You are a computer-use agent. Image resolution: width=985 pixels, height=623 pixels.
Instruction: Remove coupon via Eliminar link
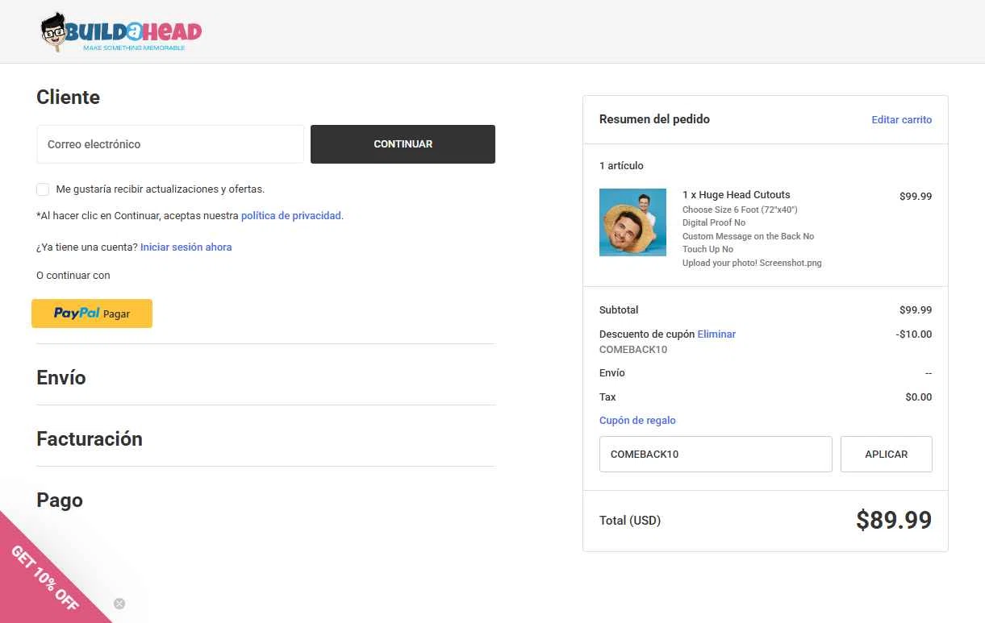716,334
